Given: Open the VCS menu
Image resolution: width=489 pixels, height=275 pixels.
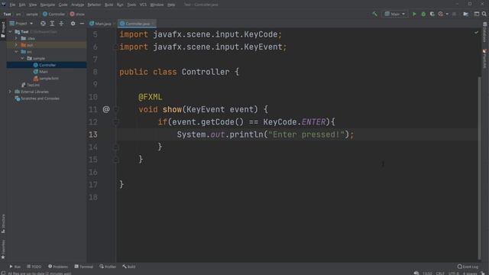Looking at the screenshot, I should (143, 5).
